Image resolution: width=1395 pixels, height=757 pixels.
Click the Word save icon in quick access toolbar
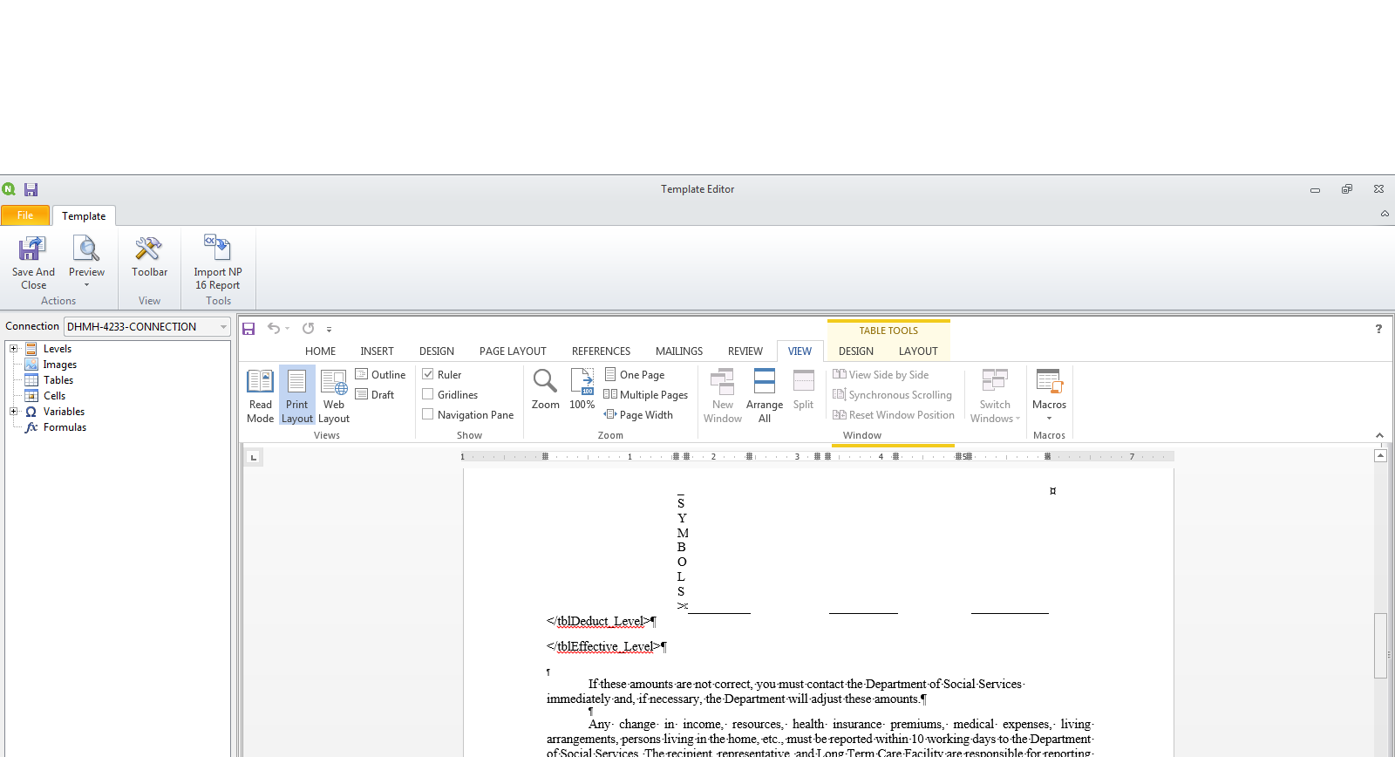pos(248,329)
